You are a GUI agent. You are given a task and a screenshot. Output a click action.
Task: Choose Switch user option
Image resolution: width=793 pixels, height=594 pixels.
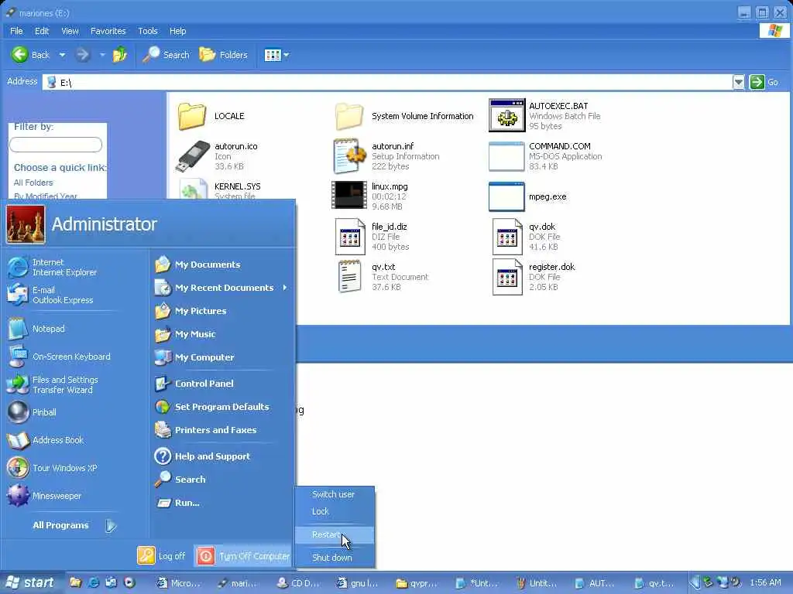pos(334,494)
